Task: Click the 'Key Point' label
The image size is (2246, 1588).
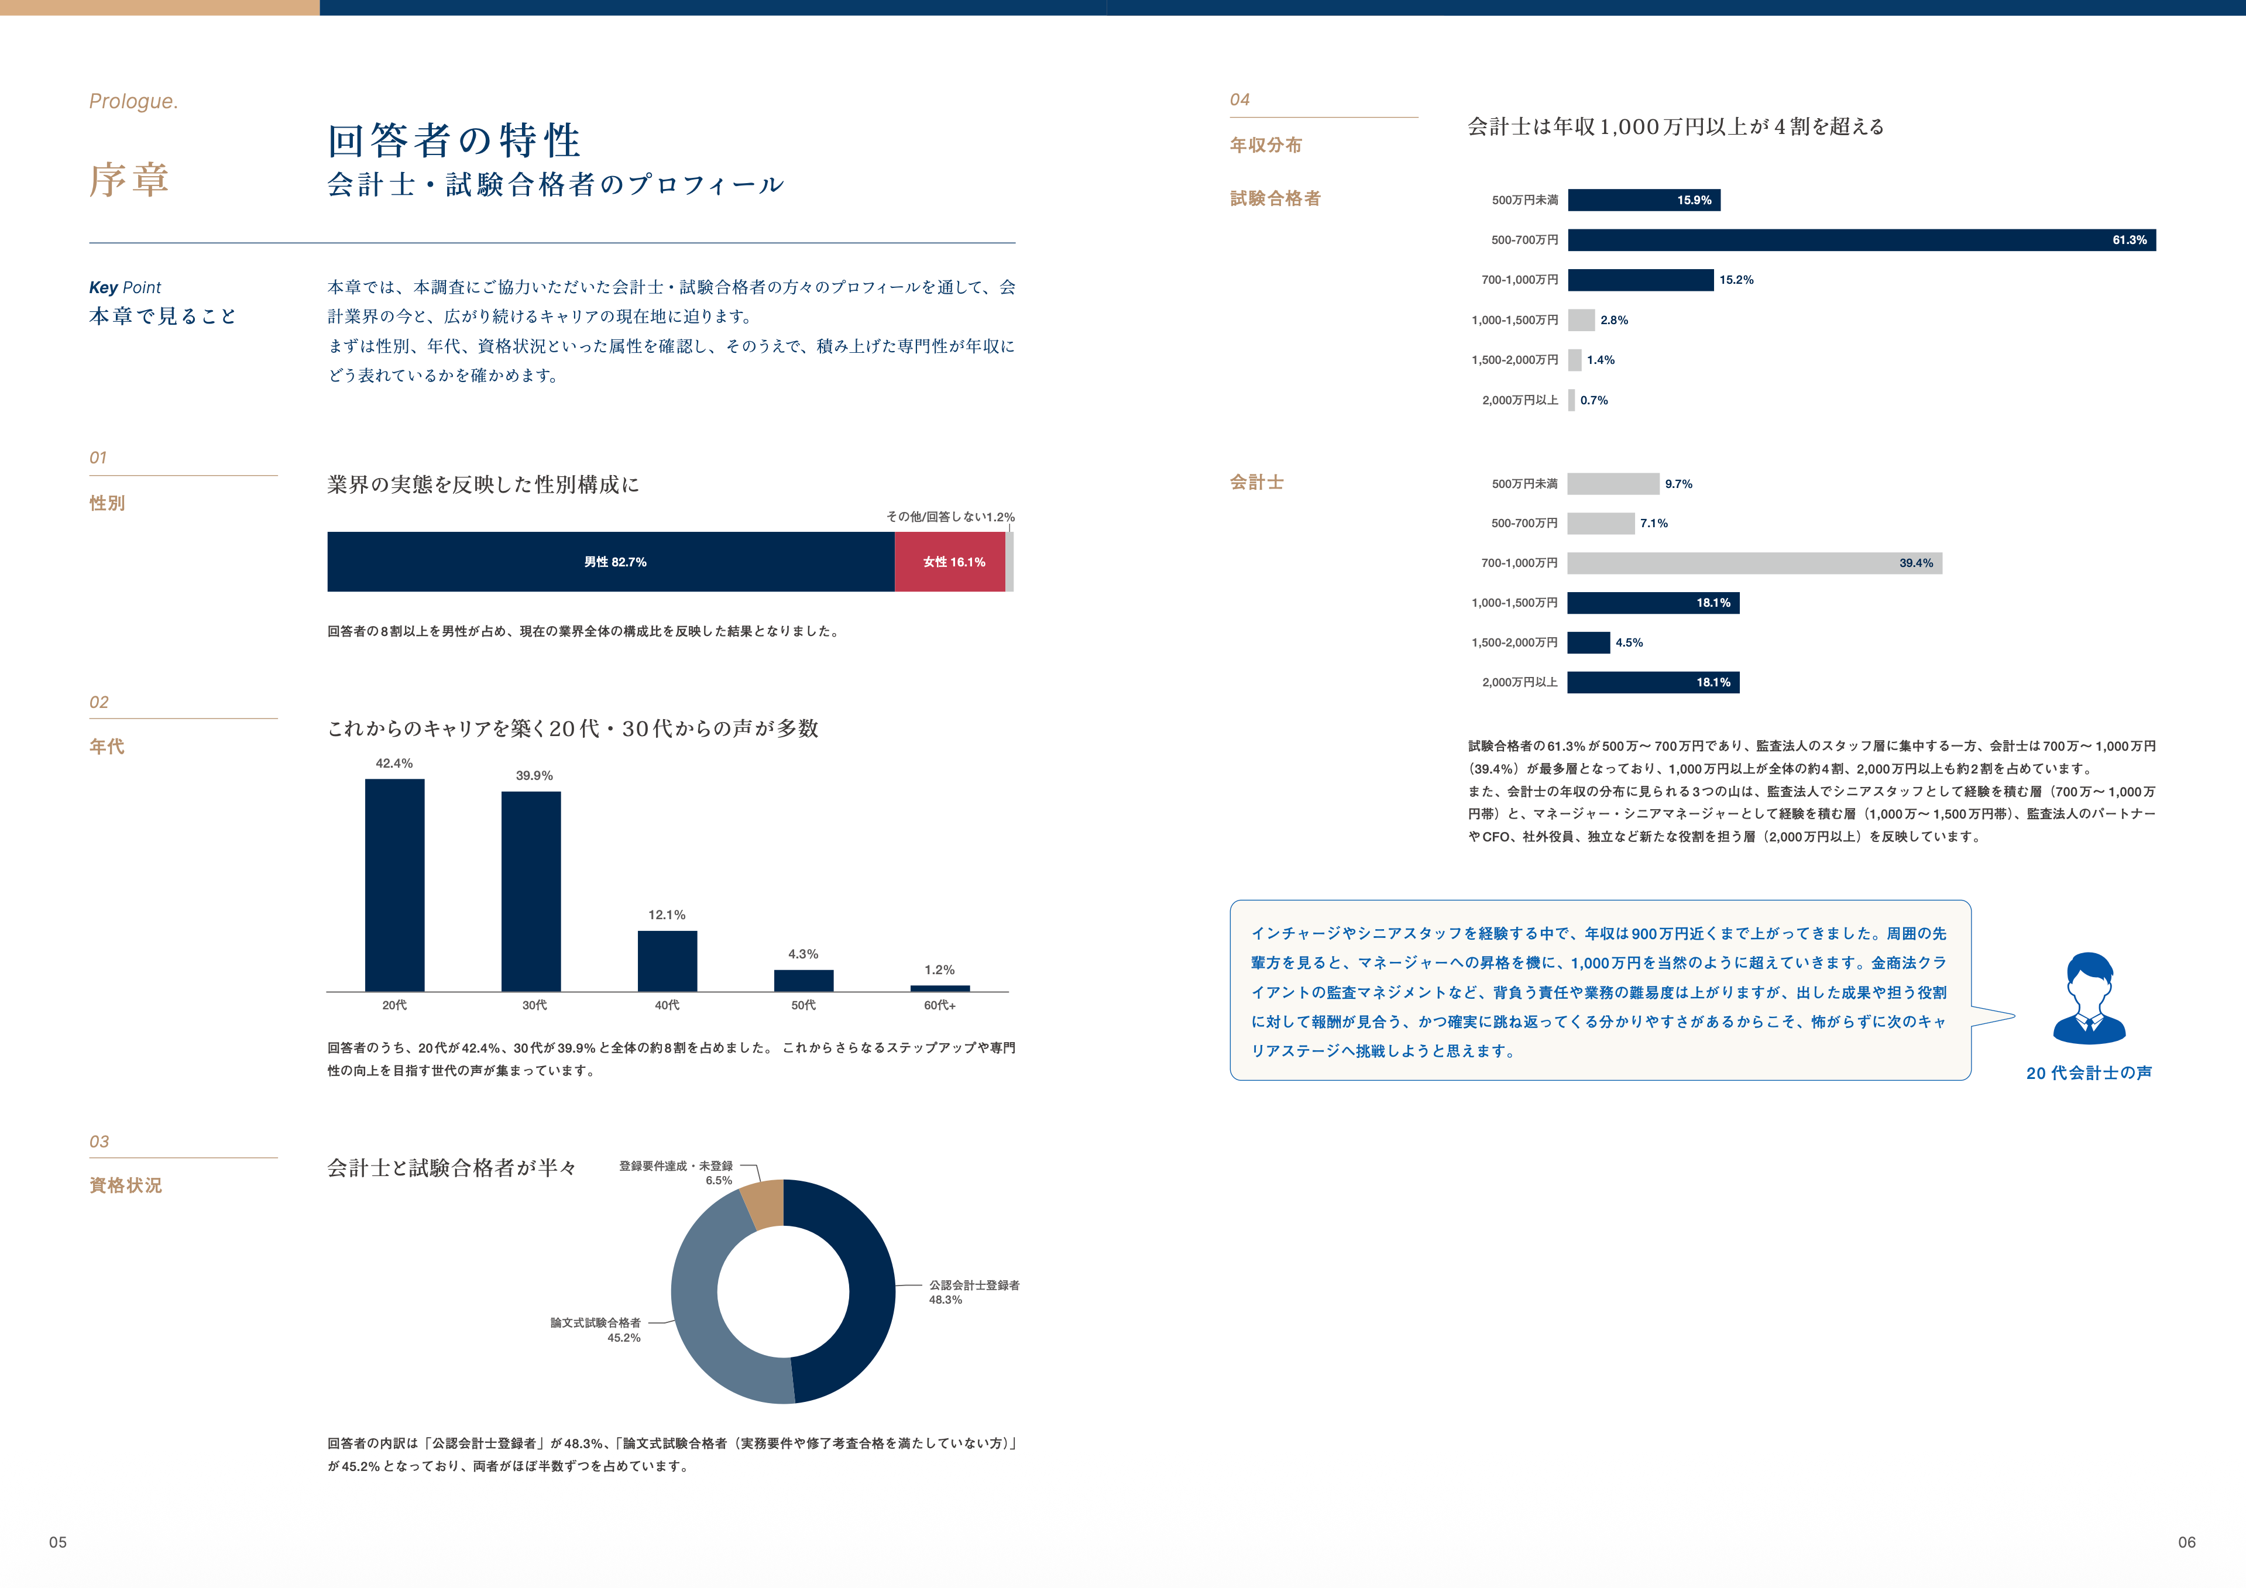Action: (125, 287)
